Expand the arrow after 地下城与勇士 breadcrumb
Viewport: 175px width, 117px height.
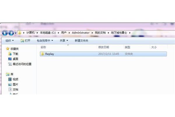click(130, 33)
